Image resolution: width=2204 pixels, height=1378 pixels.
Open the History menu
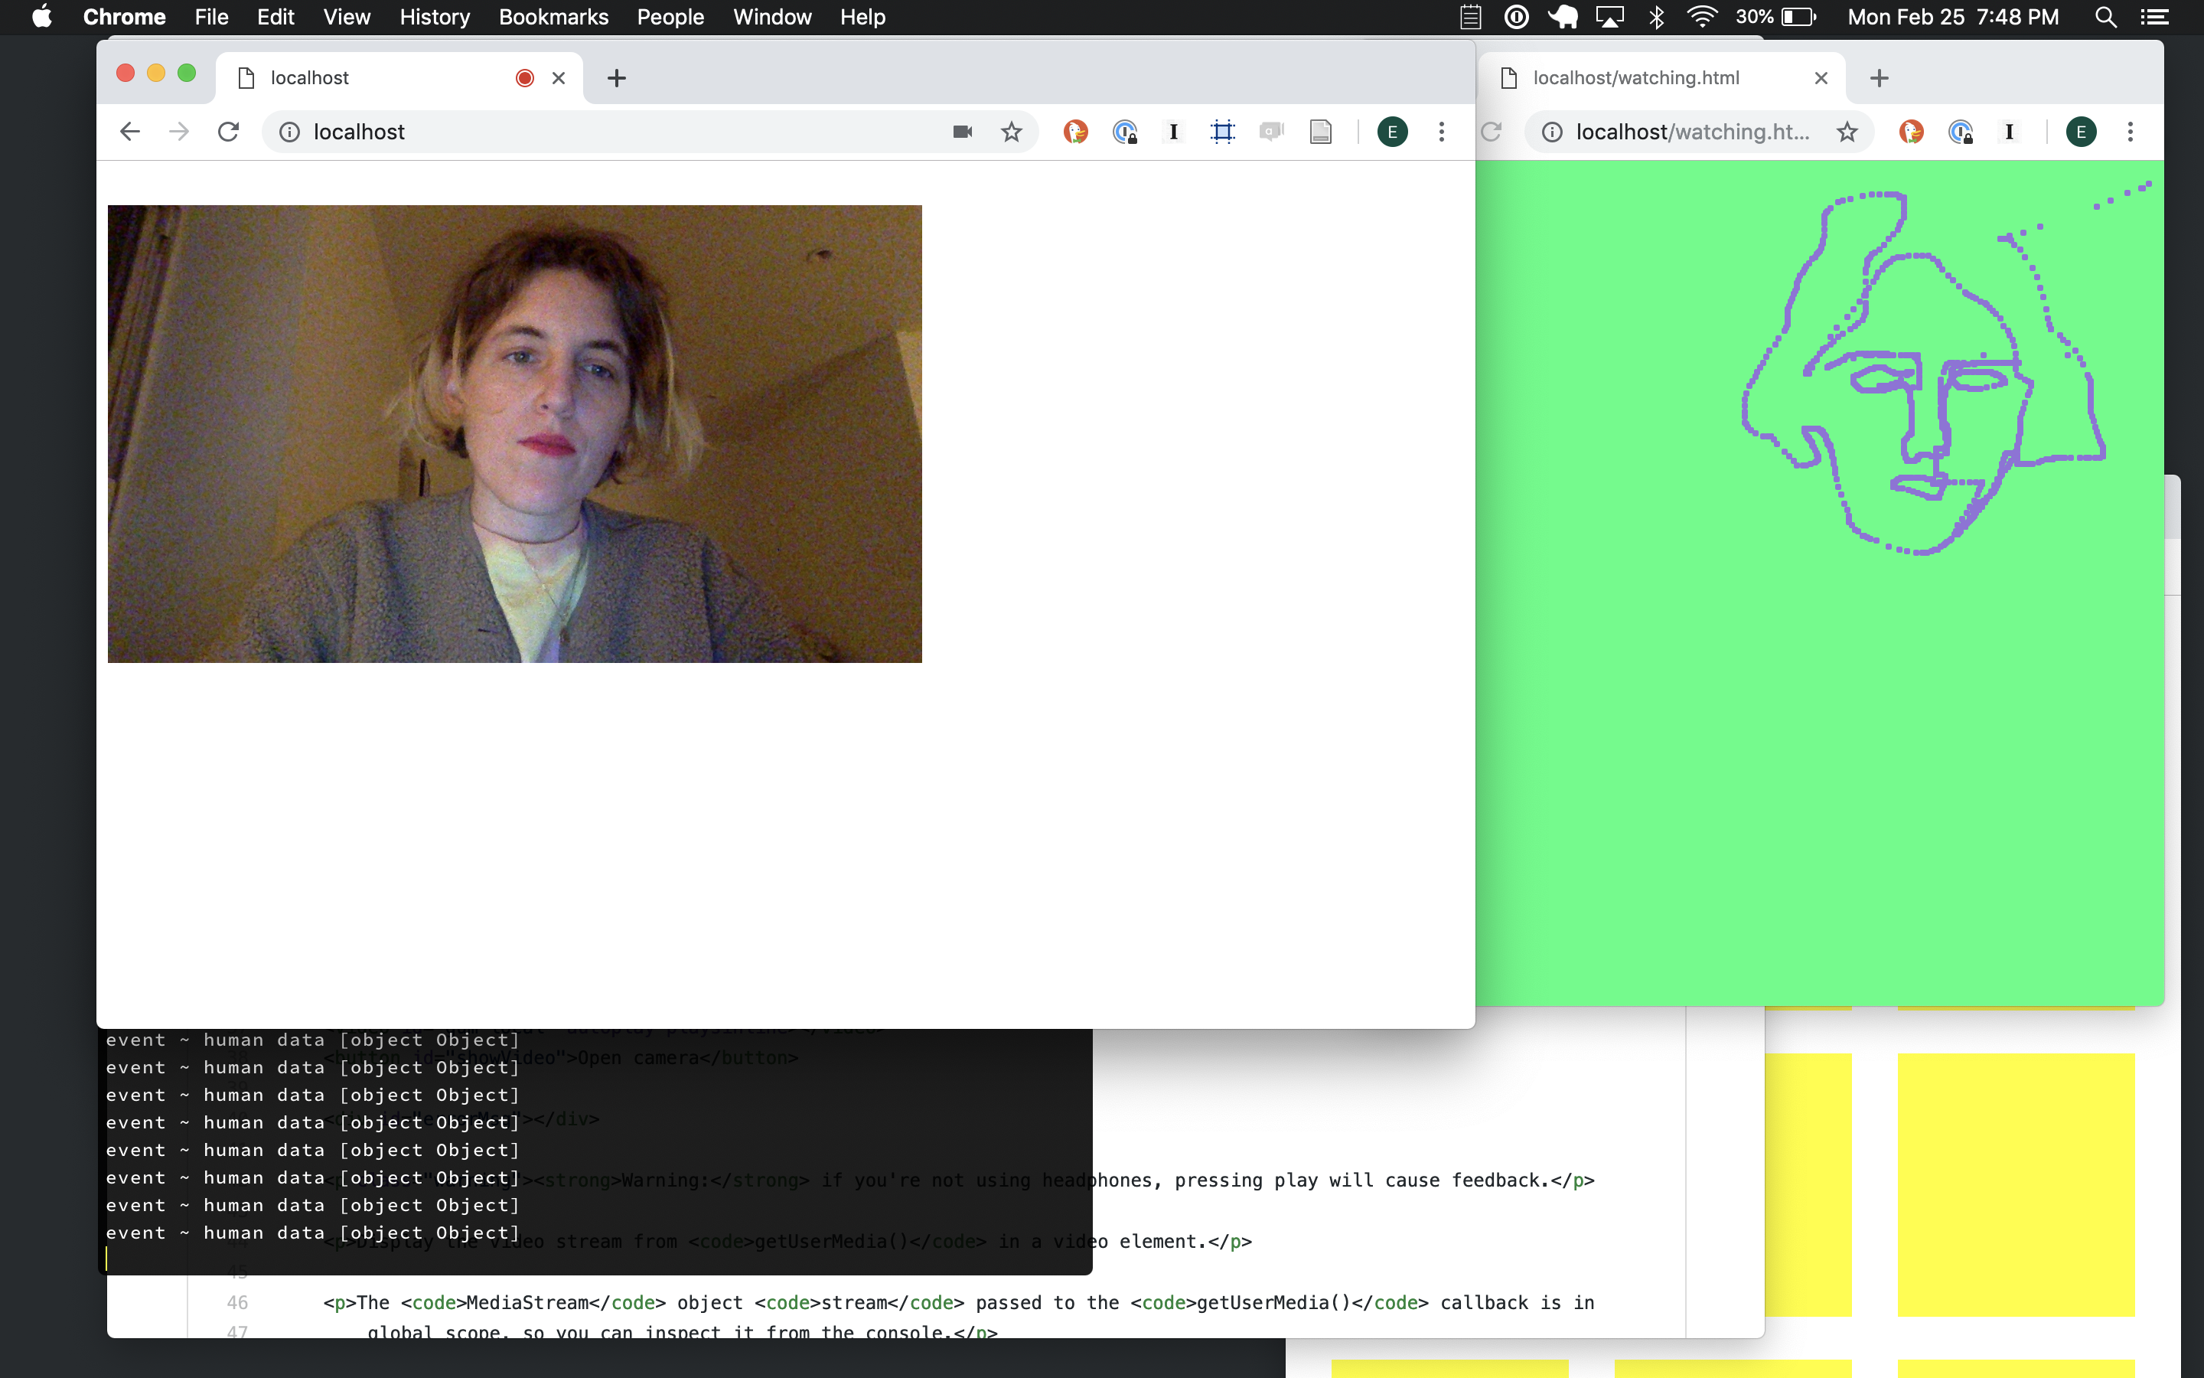click(435, 18)
